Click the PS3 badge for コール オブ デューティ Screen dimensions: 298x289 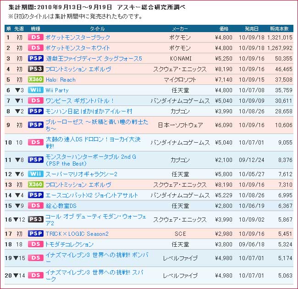tap(36, 219)
